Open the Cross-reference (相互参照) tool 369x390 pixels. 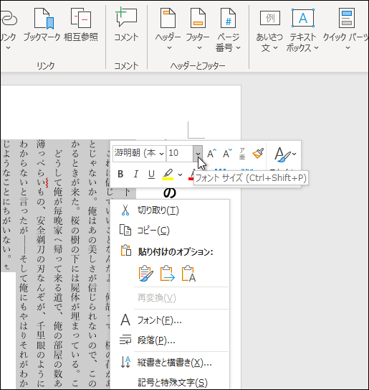(x=81, y=25)
